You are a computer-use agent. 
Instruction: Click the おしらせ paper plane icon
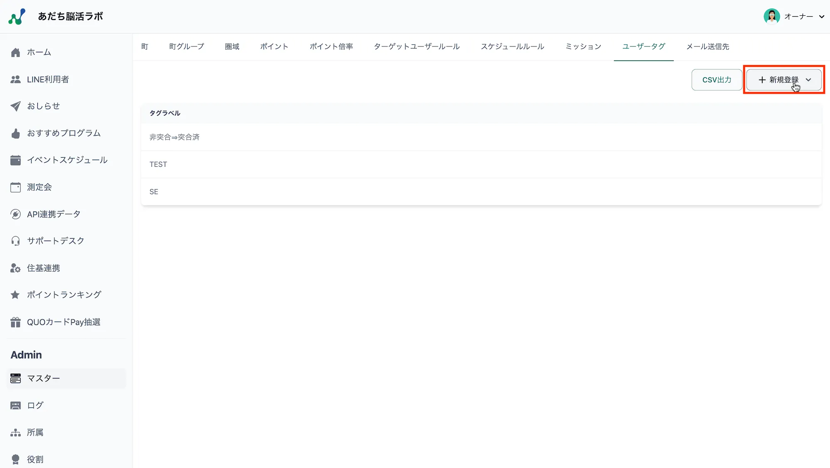(x=15, y=106)
